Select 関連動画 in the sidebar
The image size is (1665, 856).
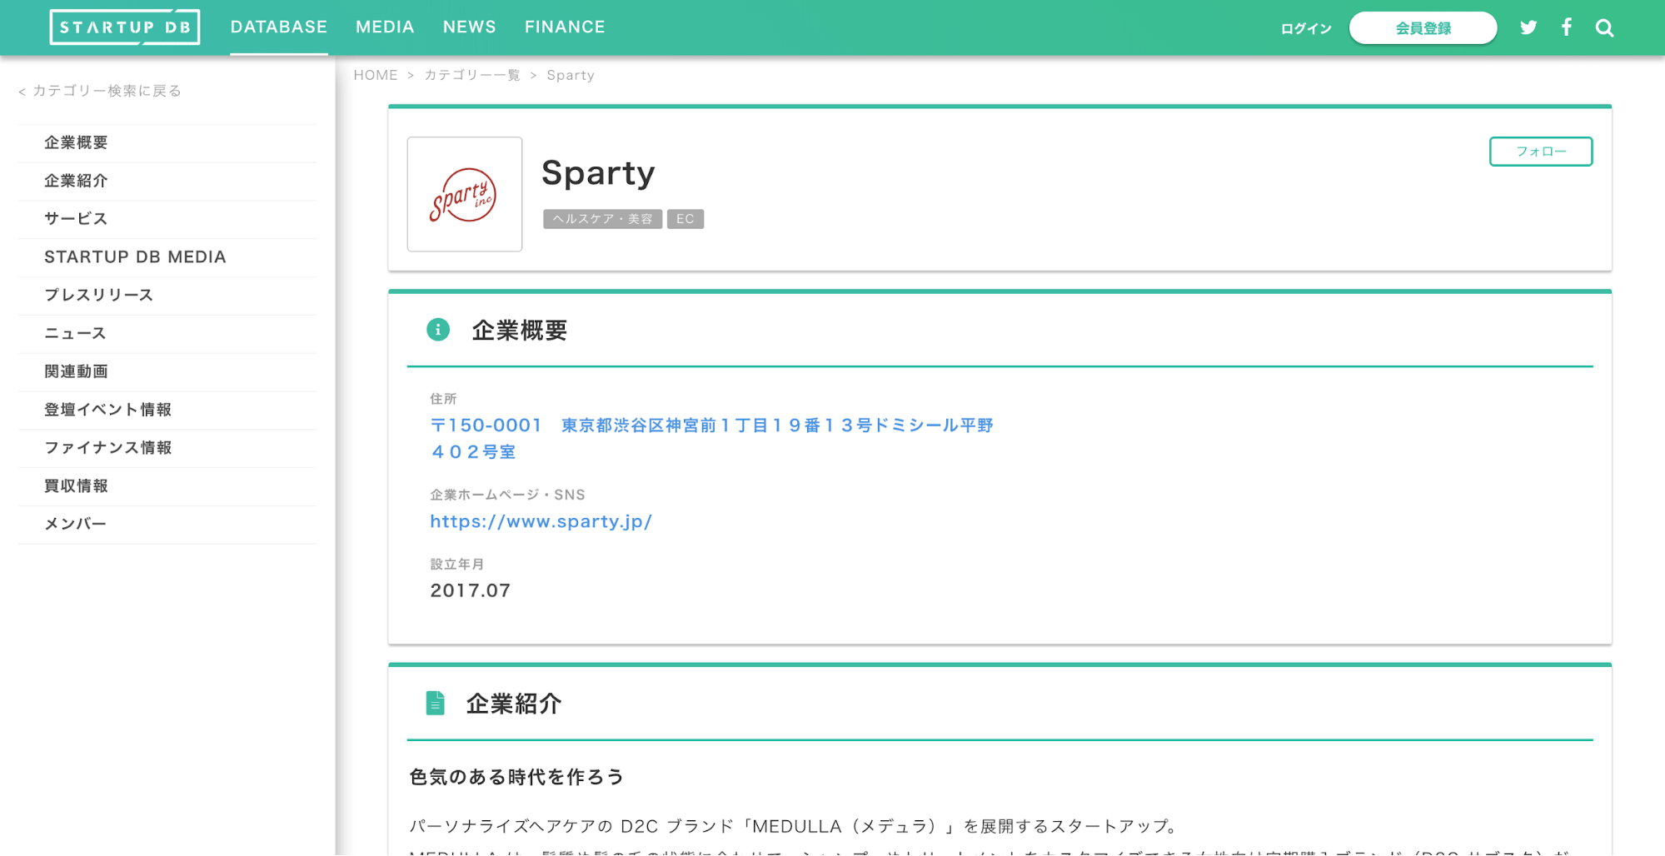point(167,372)
